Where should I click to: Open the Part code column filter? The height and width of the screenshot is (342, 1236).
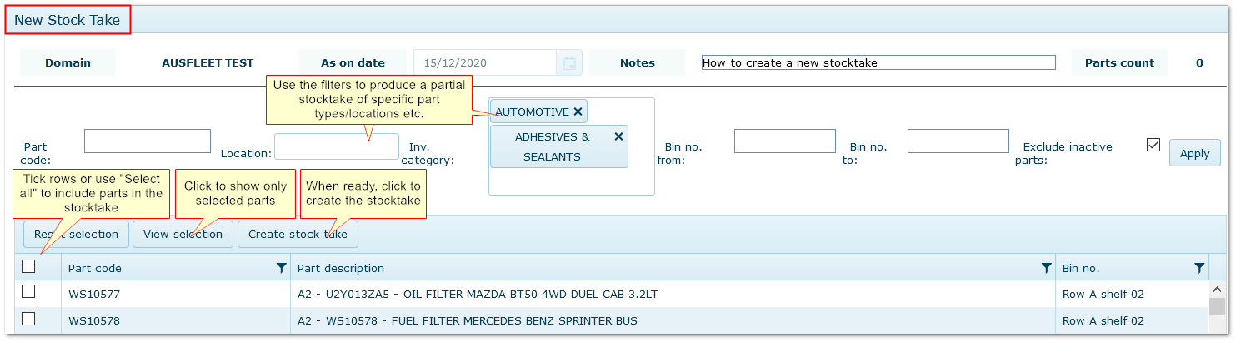[x=281, y=268]
